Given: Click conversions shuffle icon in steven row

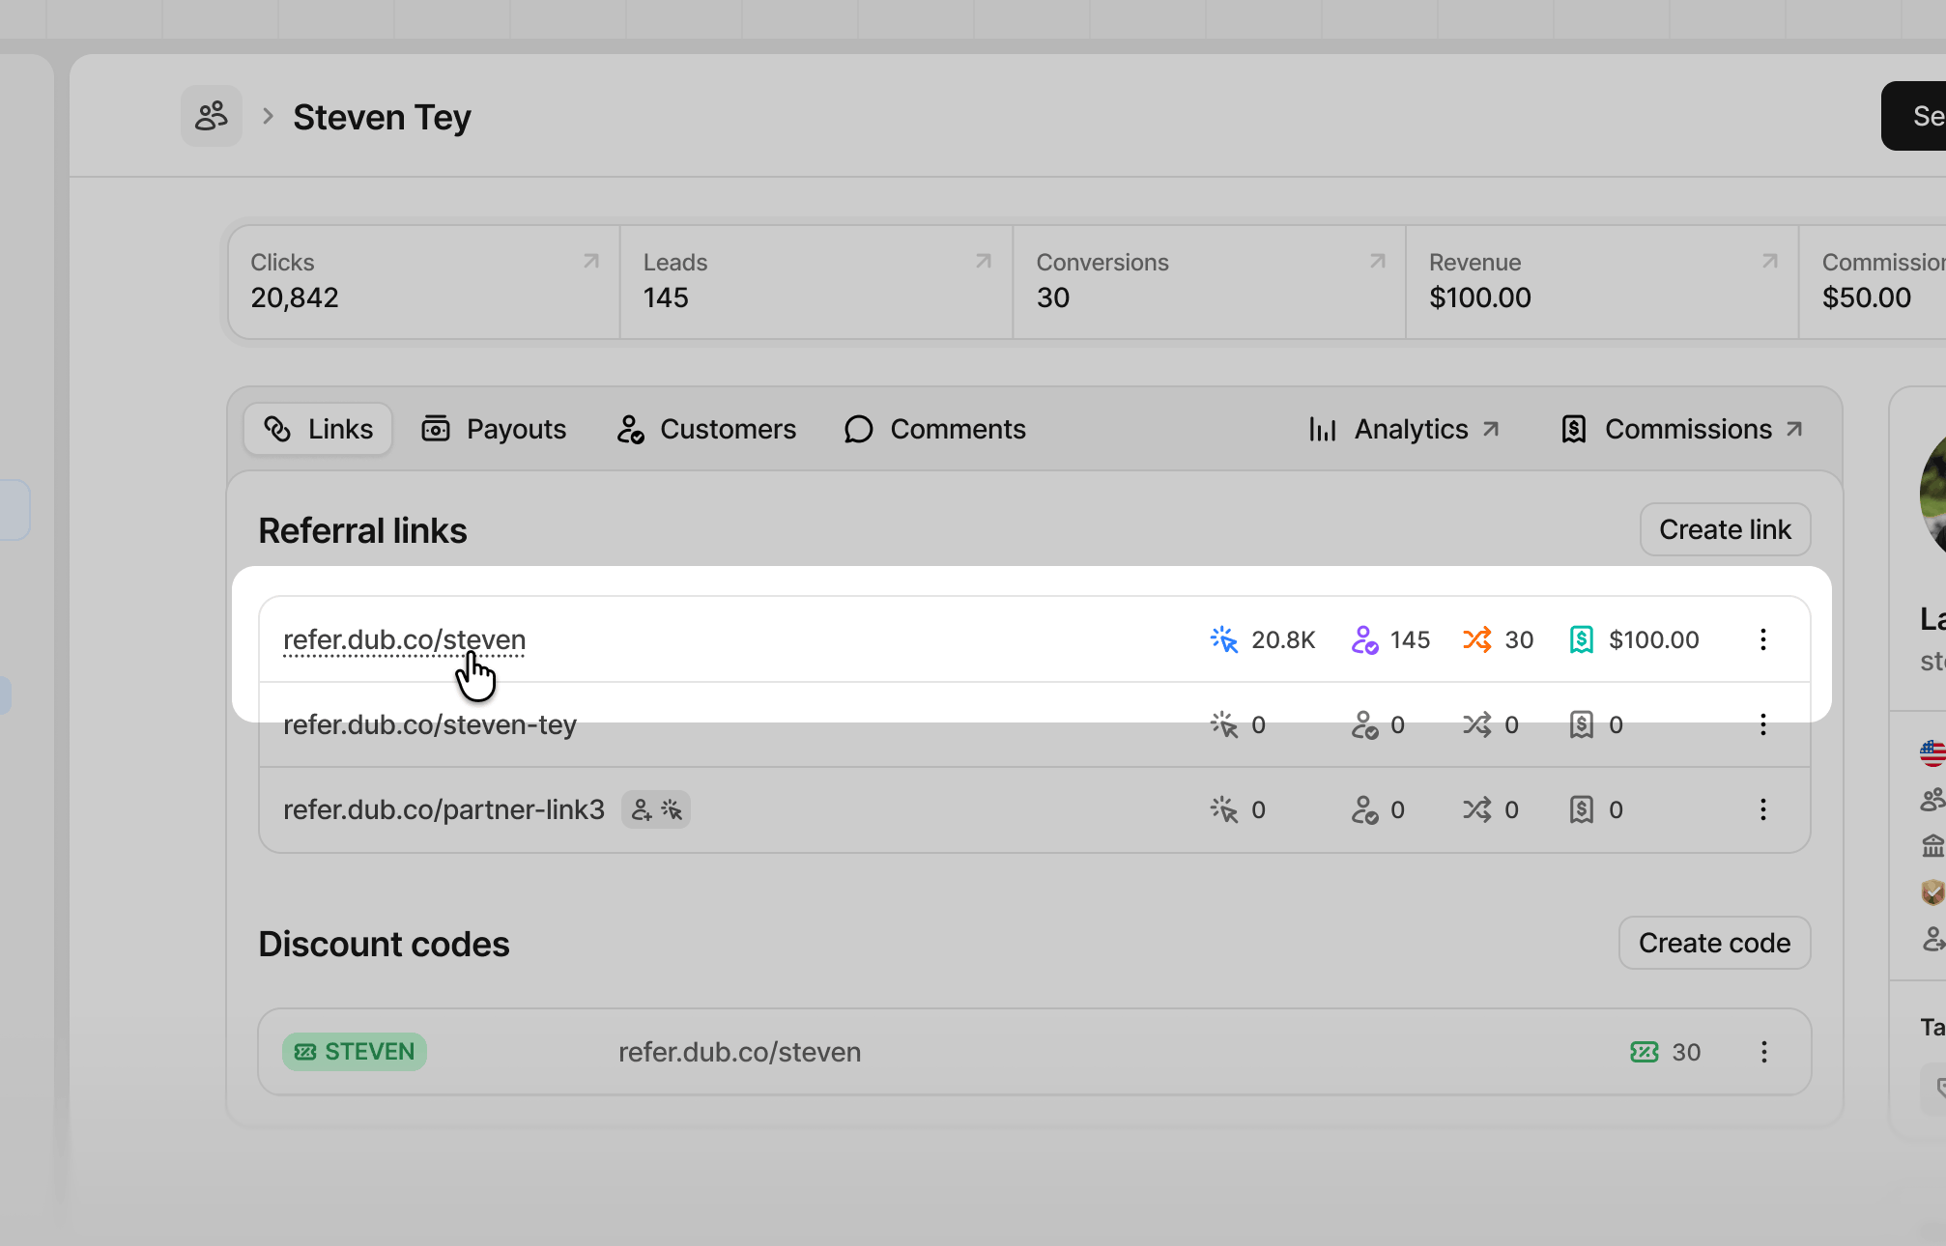Looking at the screenshot, I should click(1477, 639).
